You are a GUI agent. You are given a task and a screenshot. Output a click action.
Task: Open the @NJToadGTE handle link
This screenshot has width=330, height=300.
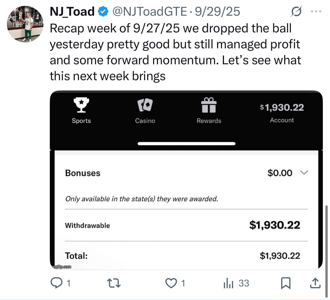(x=150, y=12)
